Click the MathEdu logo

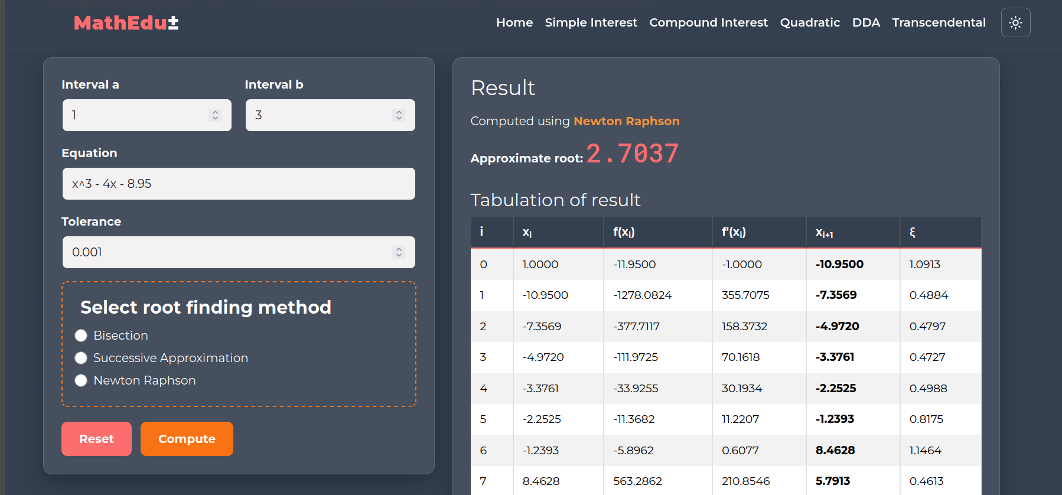point(126,22)
